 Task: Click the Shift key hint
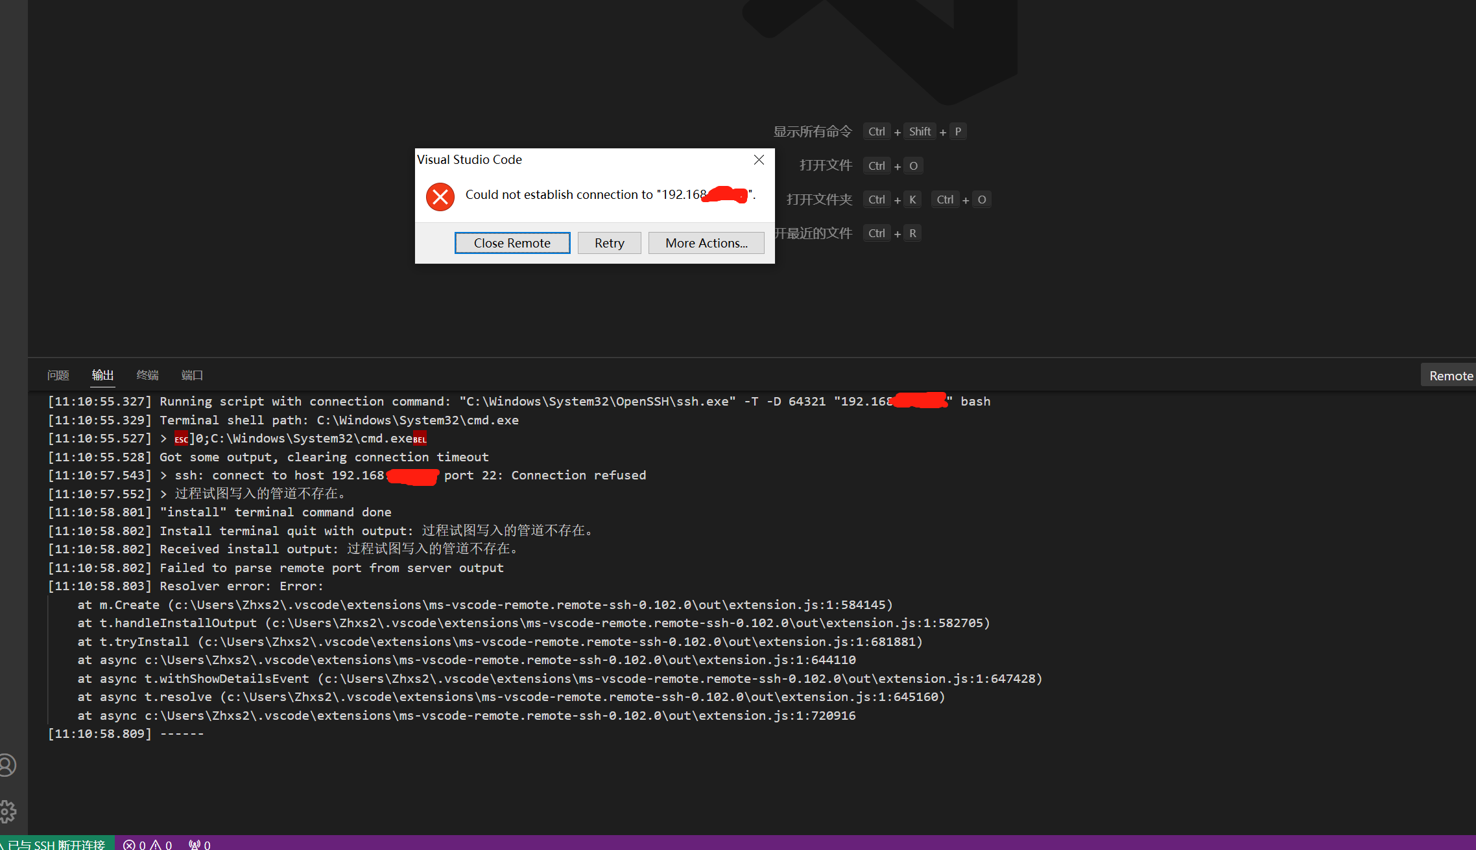coord(920,132)
